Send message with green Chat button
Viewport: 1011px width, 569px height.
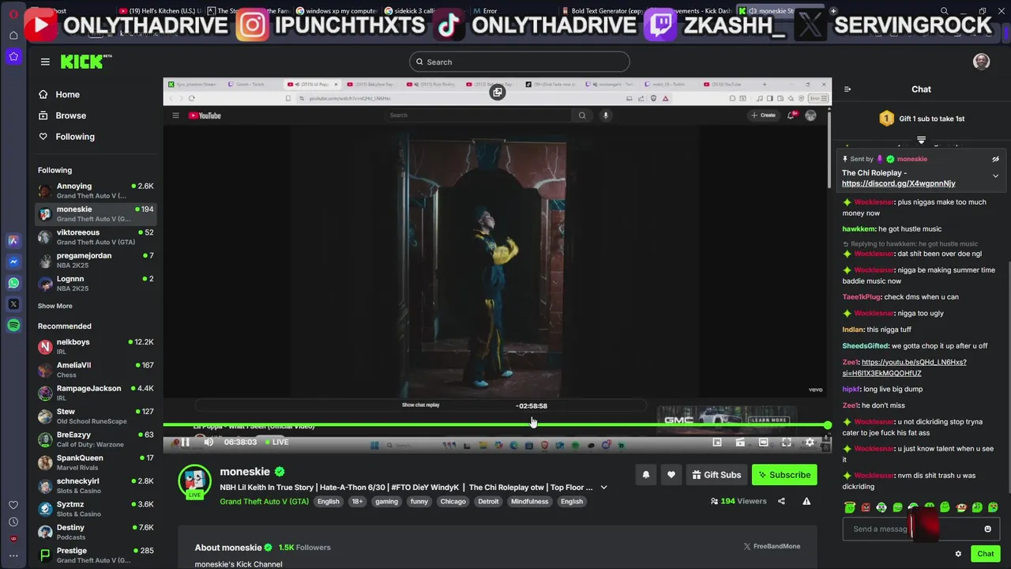(985, 554)
